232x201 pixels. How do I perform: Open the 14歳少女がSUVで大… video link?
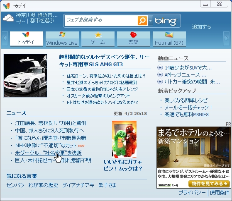(188, 68)
